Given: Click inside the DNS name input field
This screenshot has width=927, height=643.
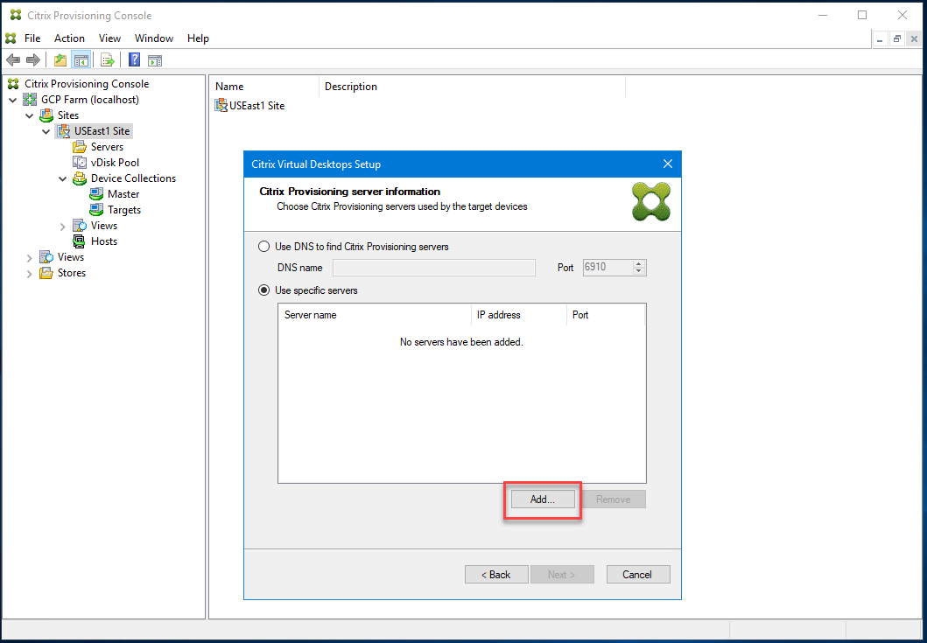Looking at the screenshot, I should point(433,267).
